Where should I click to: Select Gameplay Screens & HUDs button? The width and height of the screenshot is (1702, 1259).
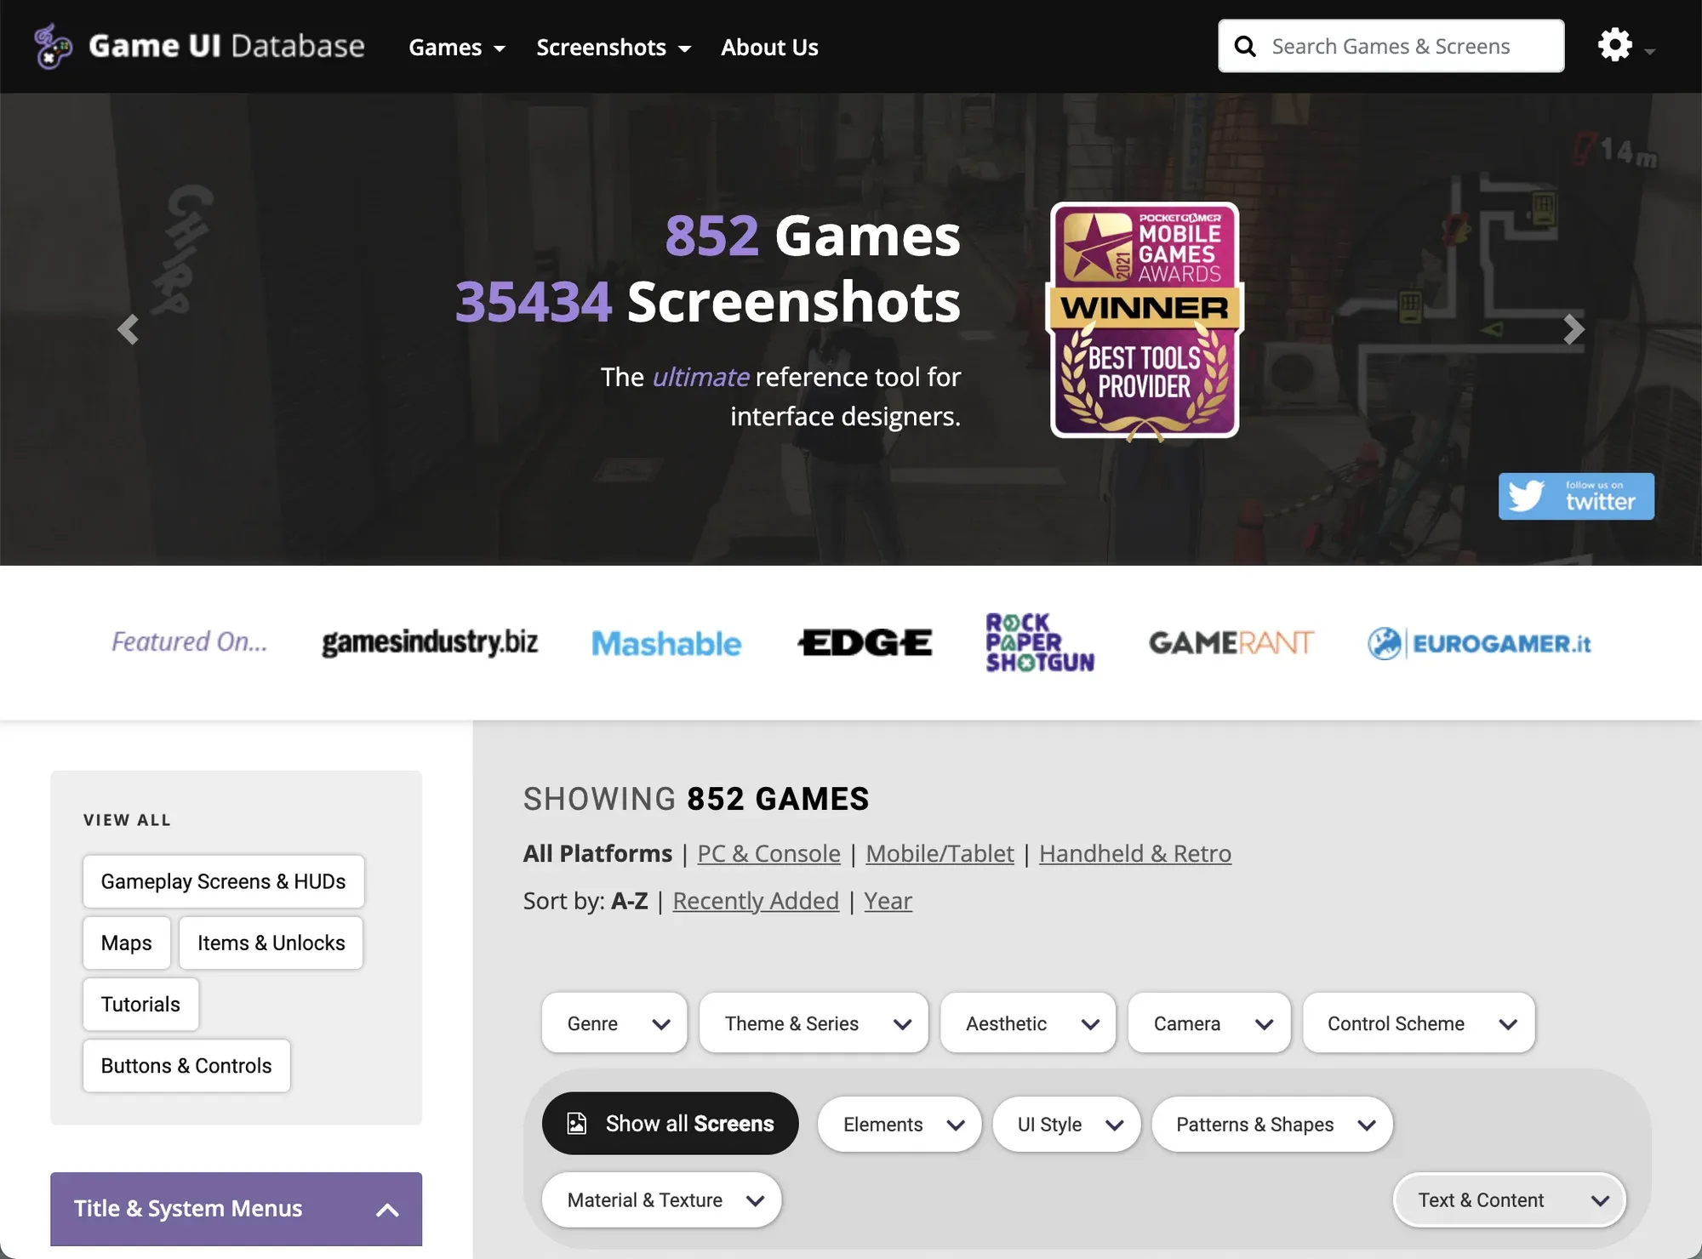click(x=223, y=881)
